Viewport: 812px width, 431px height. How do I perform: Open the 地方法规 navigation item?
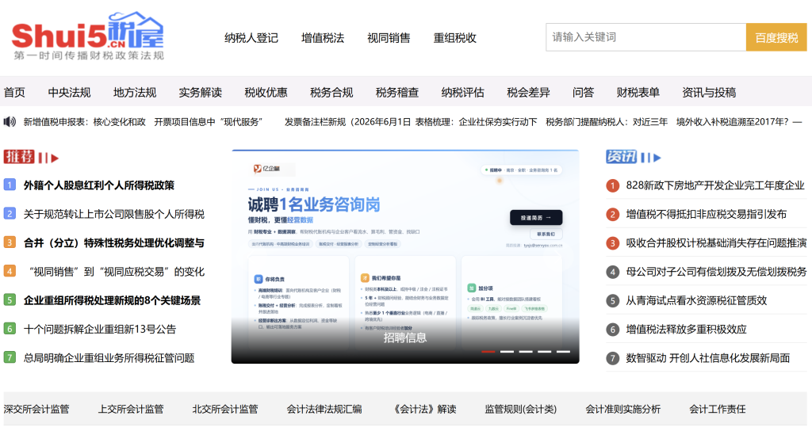135,93
